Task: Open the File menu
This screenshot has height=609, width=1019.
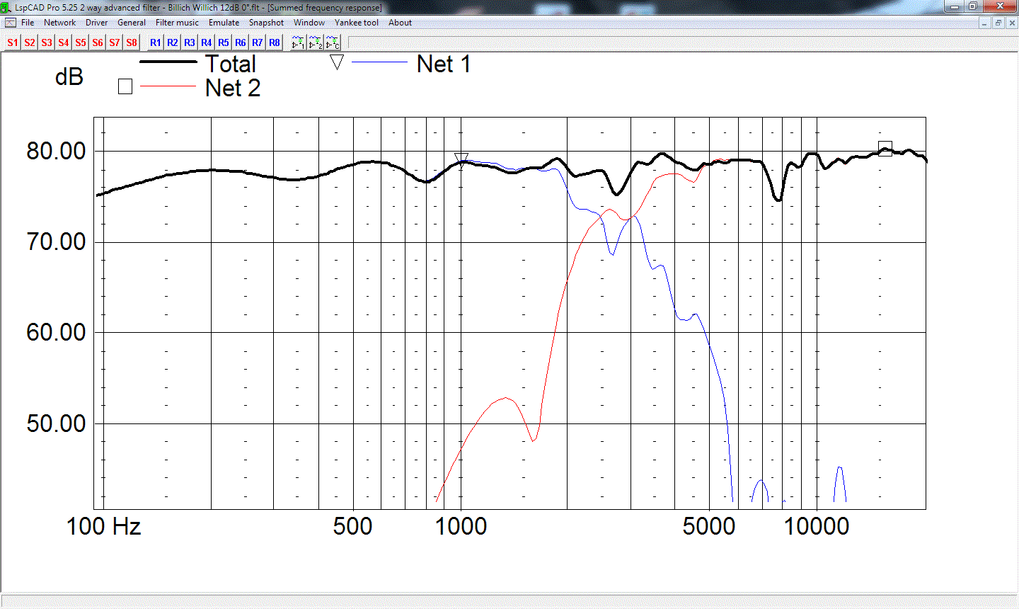Action: [28, 23]
